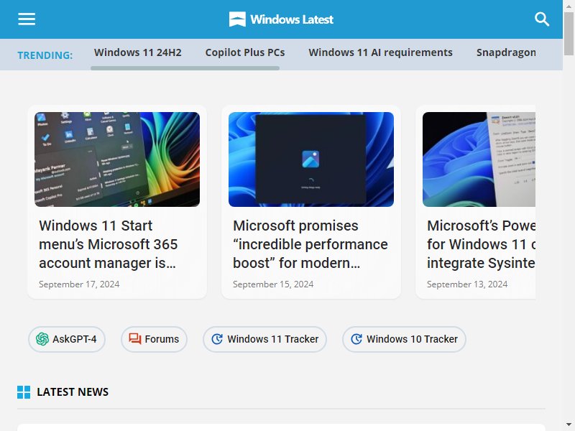Click the scrollbar down arrow
Image resolution: width=575 pixels, height=431 pixels.
coord(569,425)
